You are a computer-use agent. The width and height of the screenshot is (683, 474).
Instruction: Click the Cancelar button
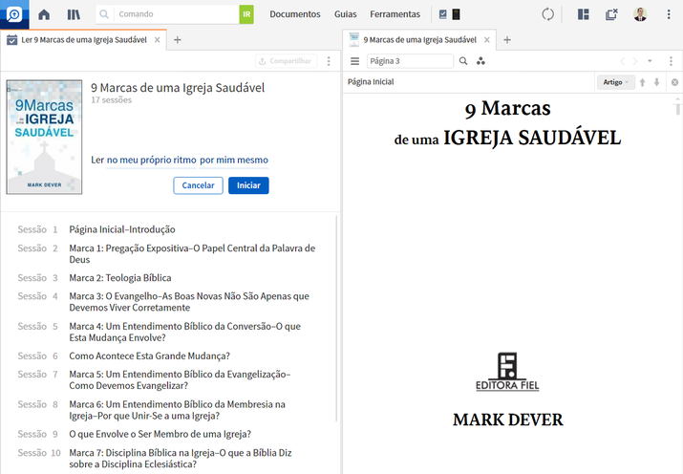pos(198,185)
